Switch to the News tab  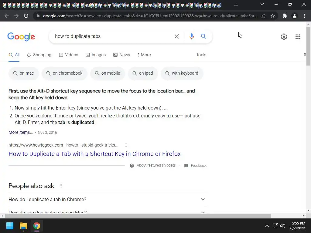121,55
